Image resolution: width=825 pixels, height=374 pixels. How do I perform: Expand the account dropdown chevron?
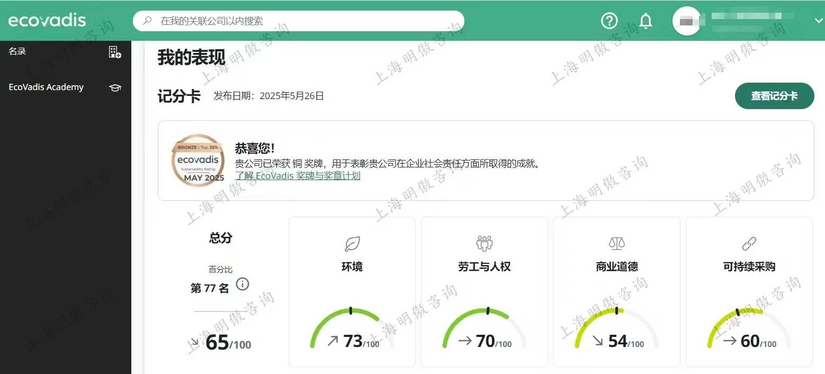coord(818,21)
